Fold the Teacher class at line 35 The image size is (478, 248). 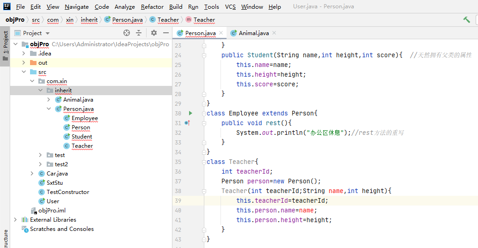[x=204, y=162]
